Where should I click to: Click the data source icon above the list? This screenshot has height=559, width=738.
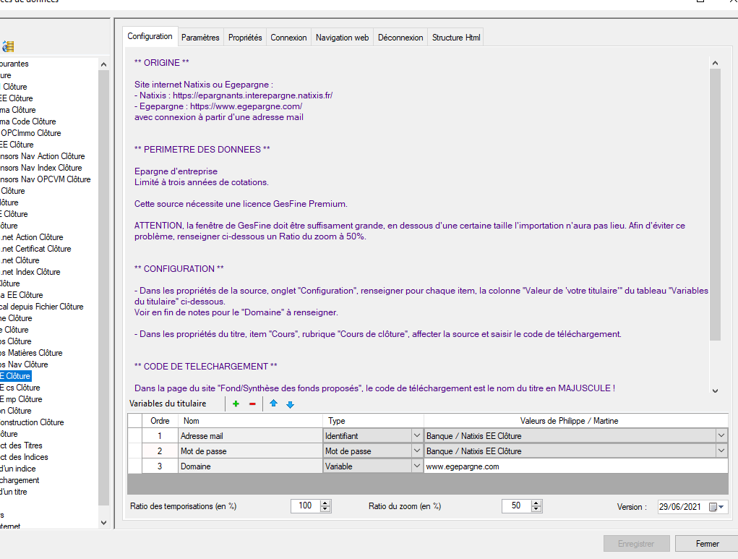[8, 47]
